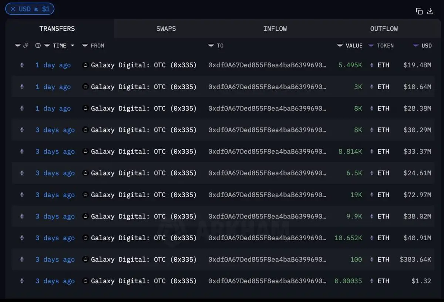This screenshot has height=302, width=444.
Task: Open the '3 days ago' timestamp on the $30.29M row
Action: [55, 130]
